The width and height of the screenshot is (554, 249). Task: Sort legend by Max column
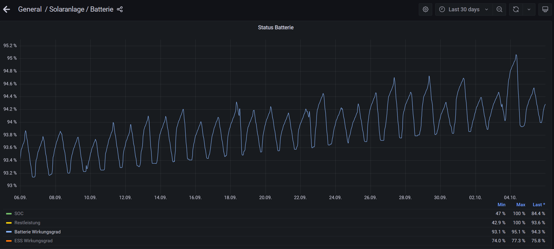(x=521, y=205)
